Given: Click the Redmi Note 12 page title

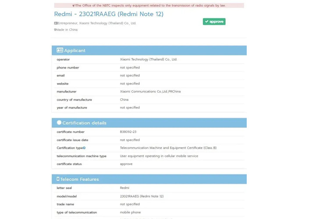Looking at the screenshot, I should (x=109, y=14).
